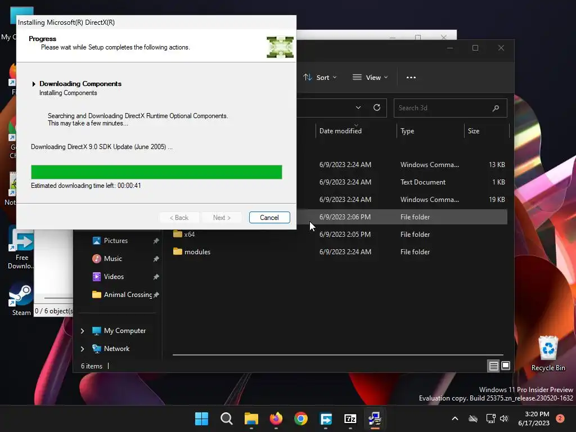
Task: Click the x64 folder icon
Action: tap(177, 234)
